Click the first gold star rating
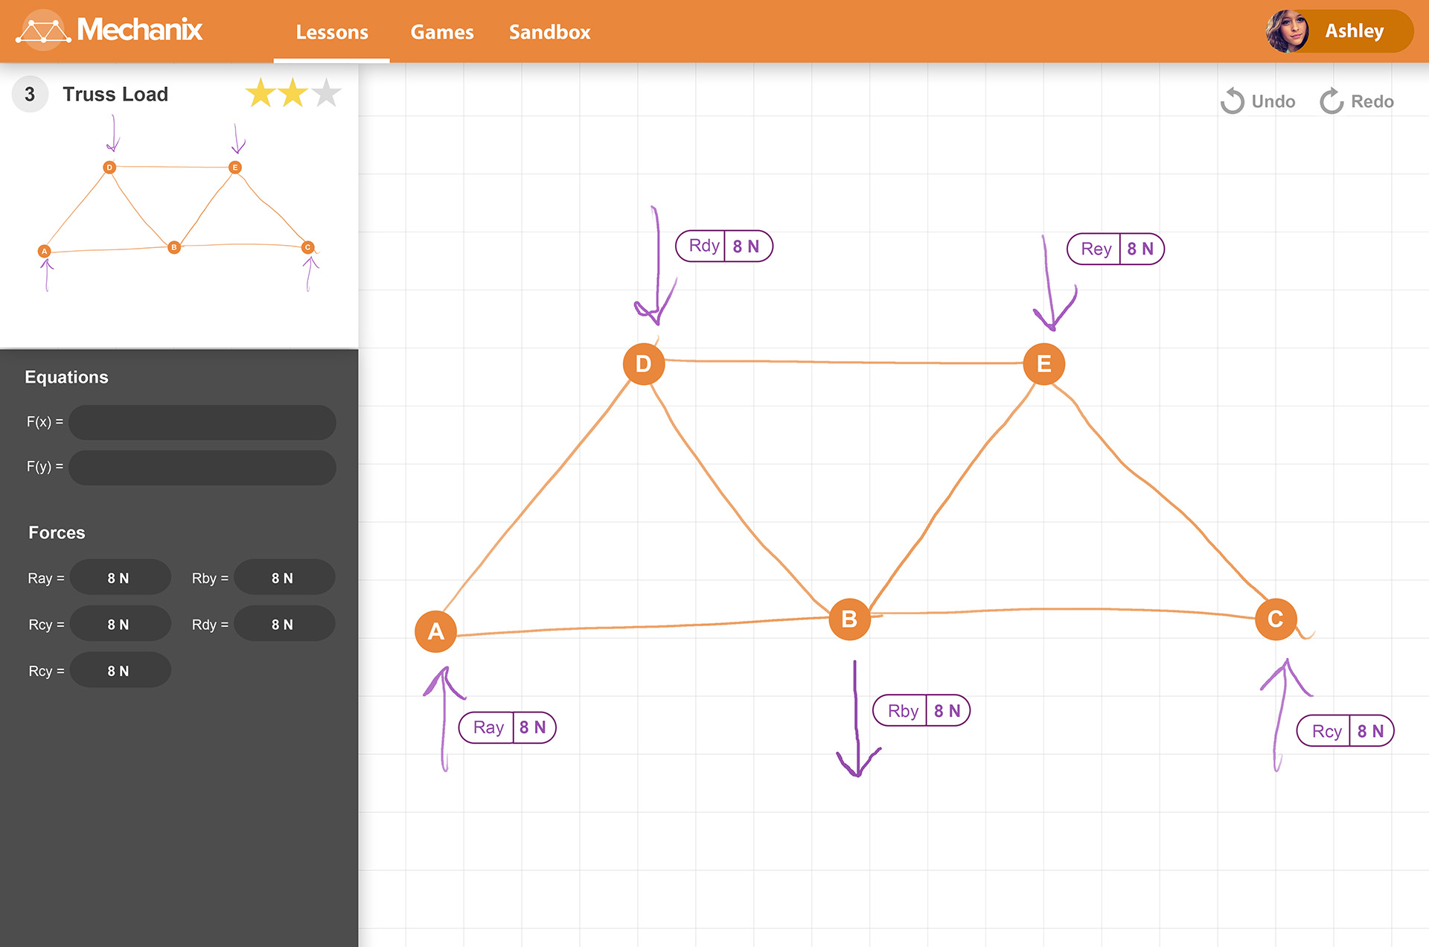 point(260,93)
